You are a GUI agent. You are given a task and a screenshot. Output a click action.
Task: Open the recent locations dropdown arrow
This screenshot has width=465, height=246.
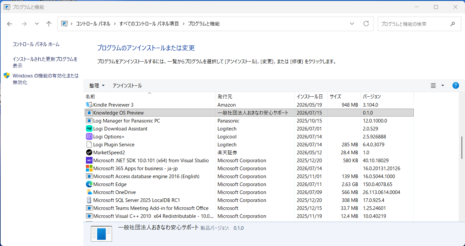[37, 24]
